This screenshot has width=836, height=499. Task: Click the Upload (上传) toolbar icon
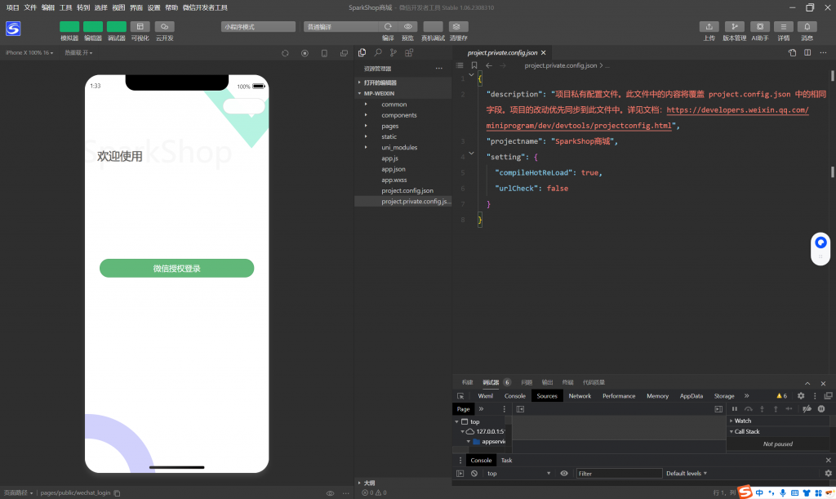pyautogui.click(x=709, y=27)
